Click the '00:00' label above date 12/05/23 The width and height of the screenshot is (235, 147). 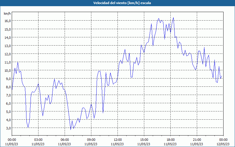coord(223,140)
